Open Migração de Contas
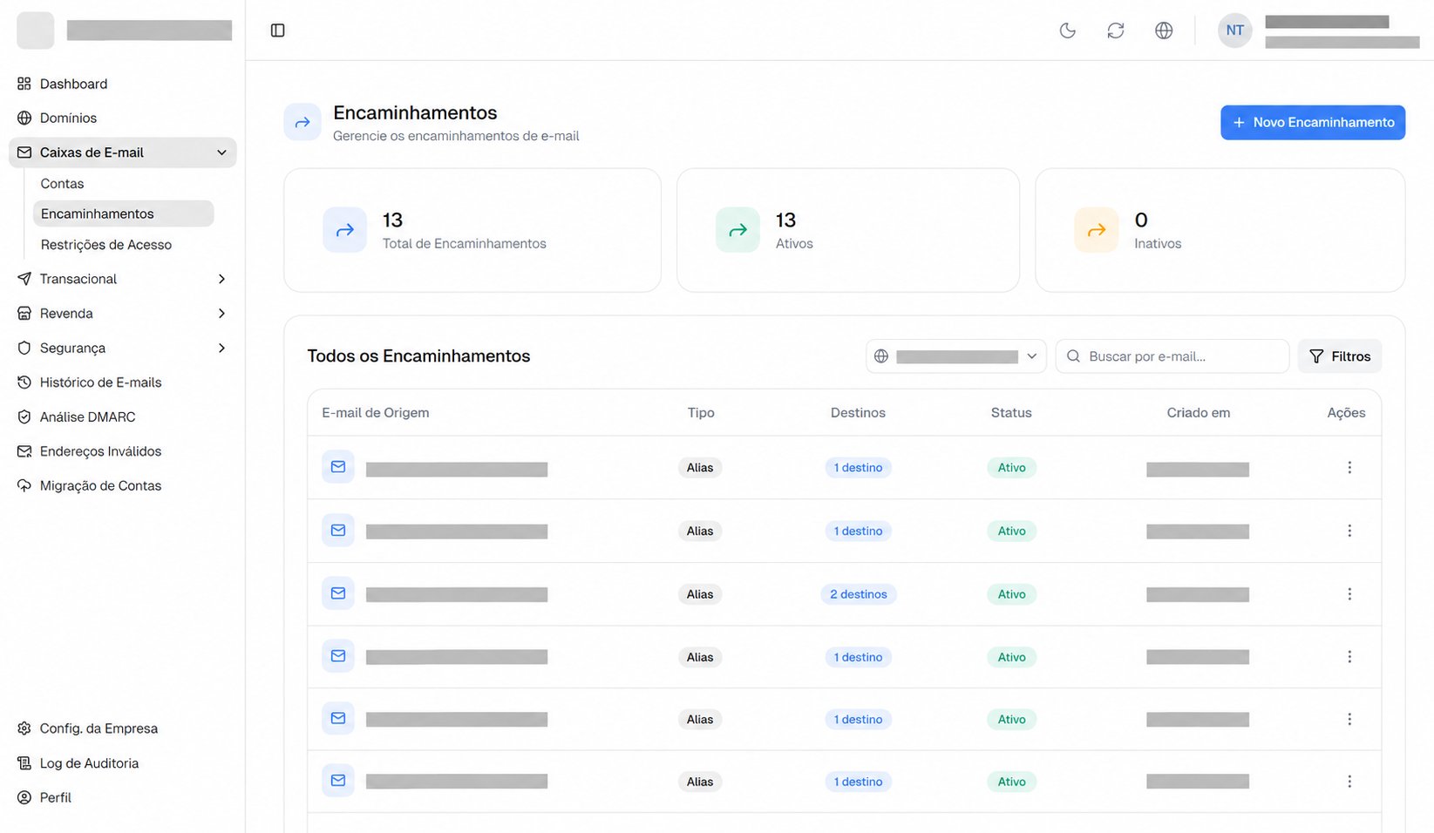 pos(123,485)
